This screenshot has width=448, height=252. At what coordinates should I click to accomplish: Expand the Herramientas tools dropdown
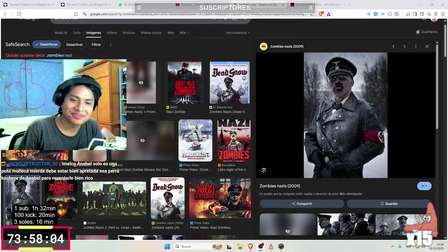(238, 33)
